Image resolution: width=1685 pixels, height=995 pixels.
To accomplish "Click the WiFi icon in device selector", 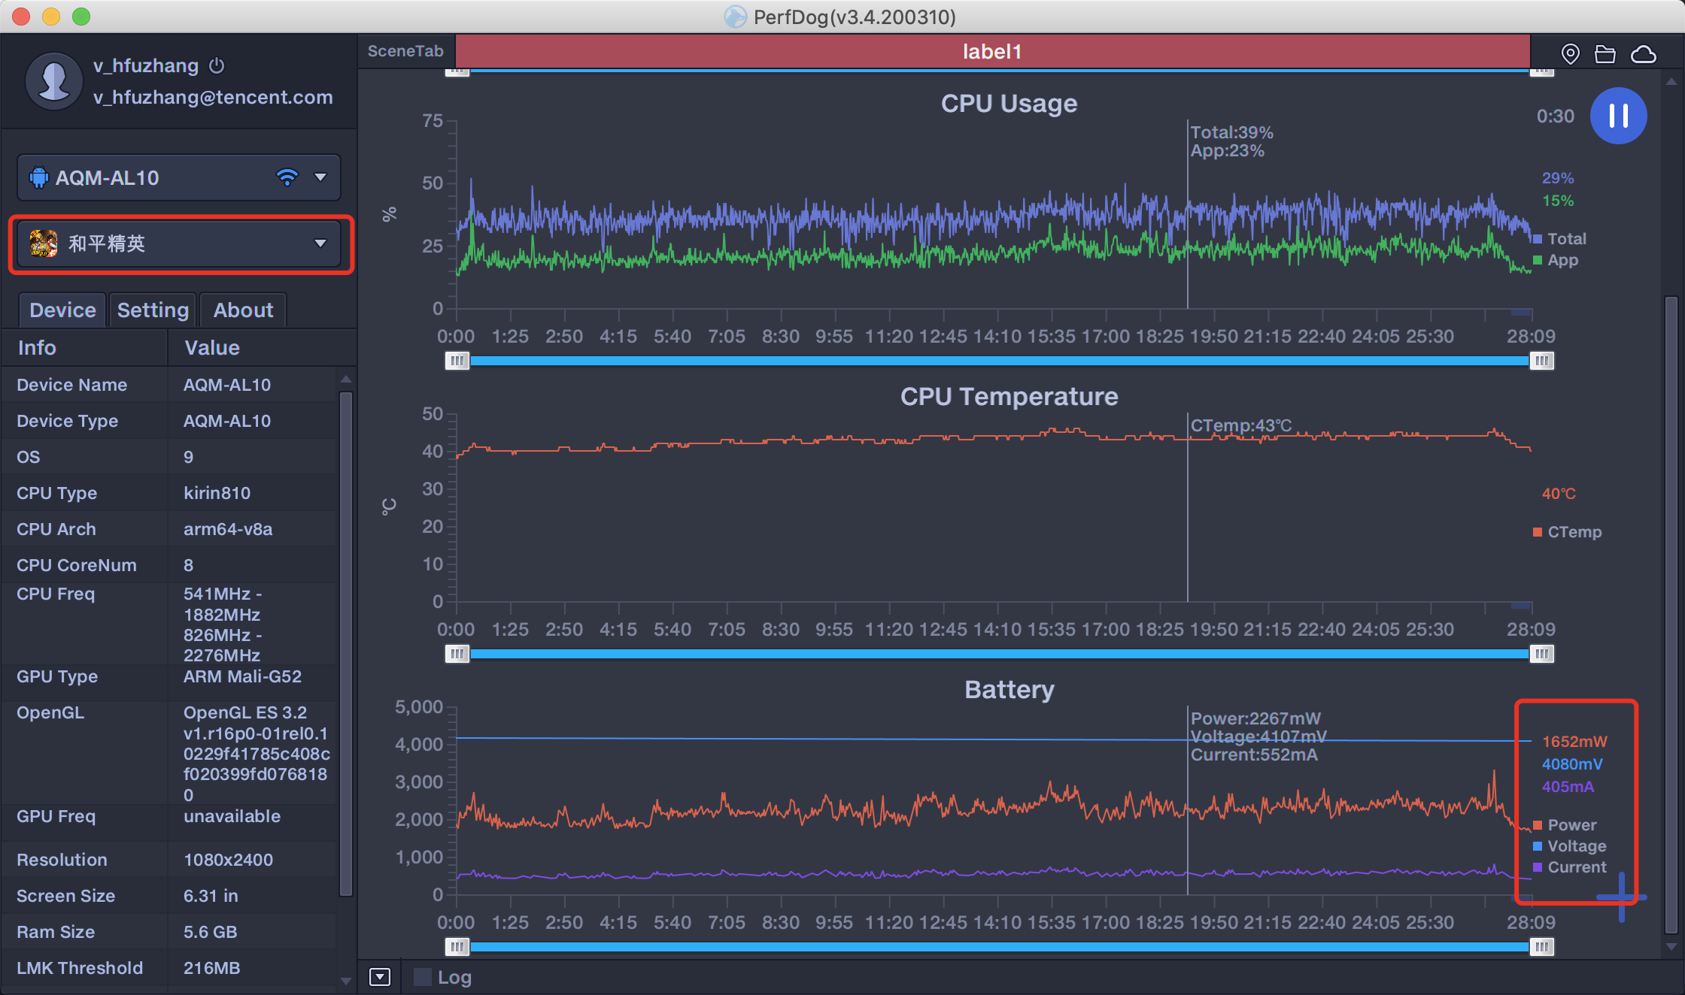I will coord(287,177).
